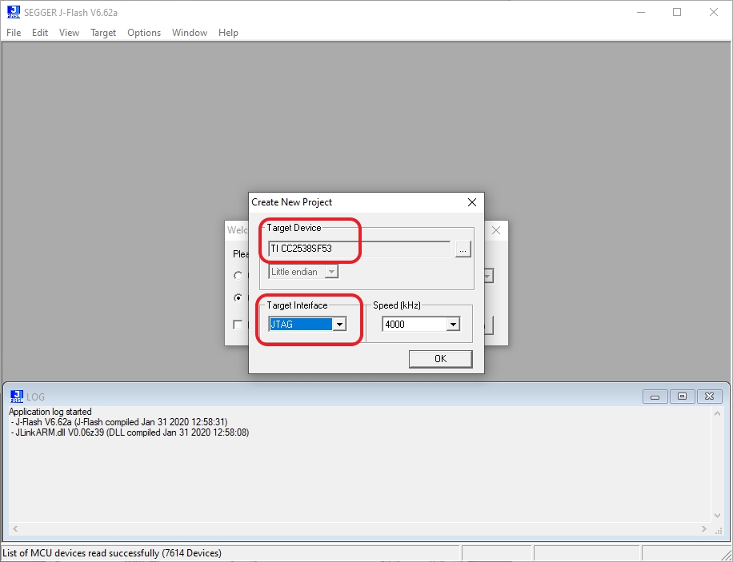The image size is (733, 562).
Task: Close the Create New Project dialog
Action: point(472,202)
